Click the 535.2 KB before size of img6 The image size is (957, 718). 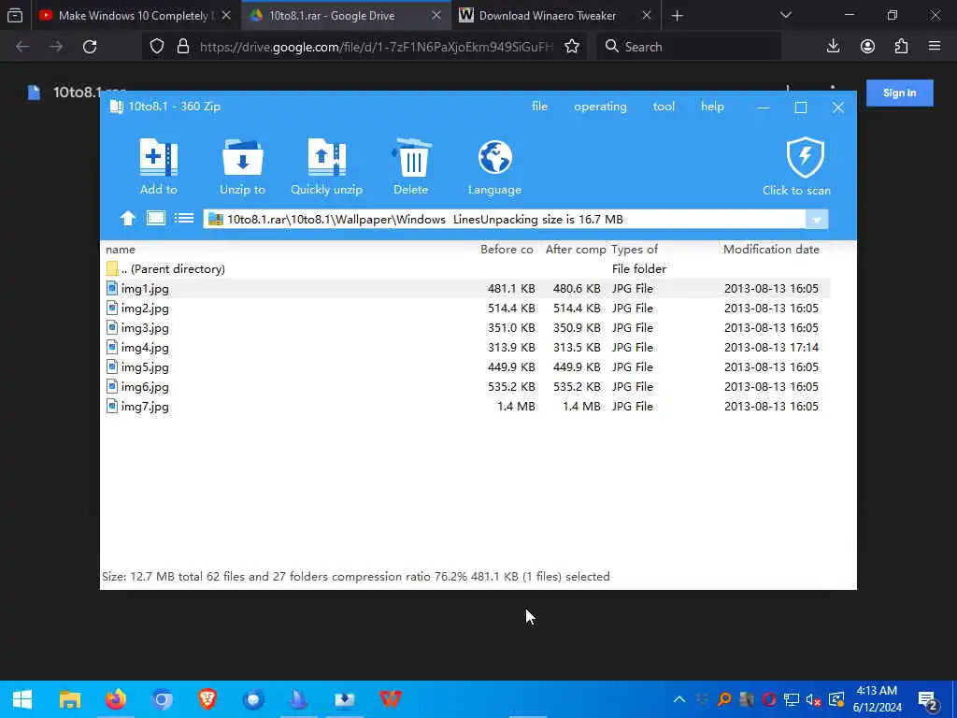511,386
